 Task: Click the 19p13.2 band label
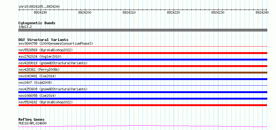click(25, 27)
